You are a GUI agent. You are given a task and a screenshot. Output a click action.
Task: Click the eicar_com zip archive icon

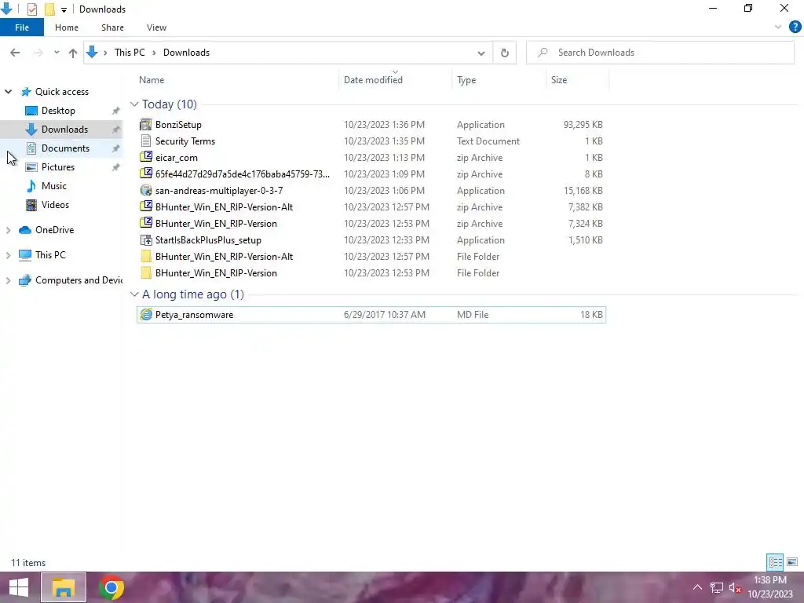click(146, 157)
